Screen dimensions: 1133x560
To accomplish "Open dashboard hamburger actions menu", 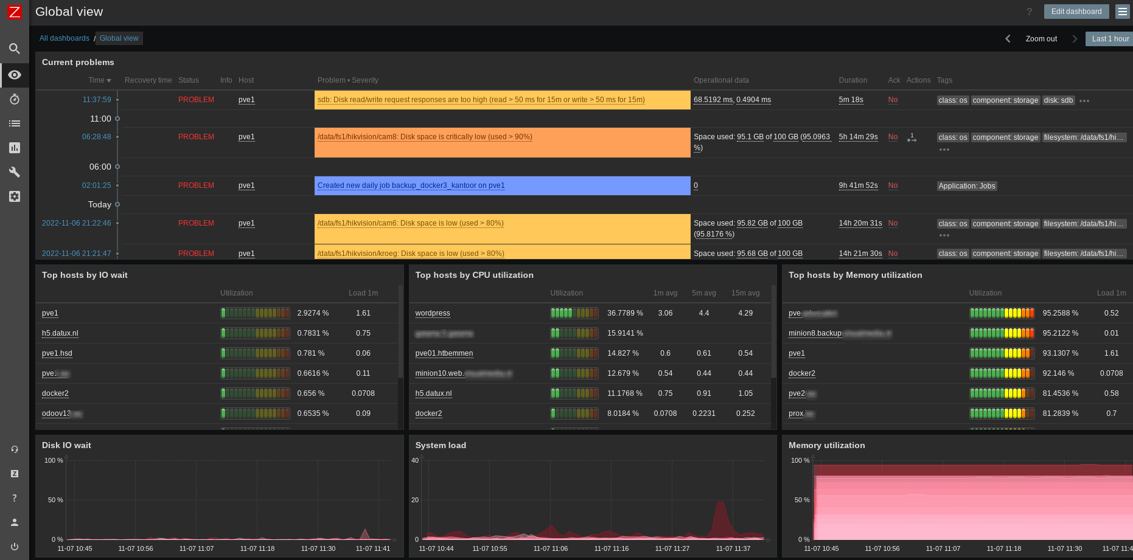I will coord(1123,12).
